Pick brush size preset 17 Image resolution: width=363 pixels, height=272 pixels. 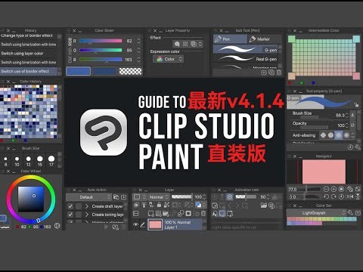coord(51,161)
